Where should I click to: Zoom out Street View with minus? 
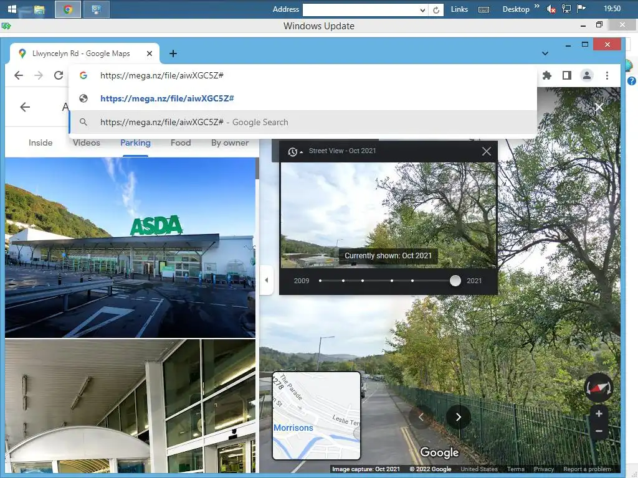coord(599,431)
